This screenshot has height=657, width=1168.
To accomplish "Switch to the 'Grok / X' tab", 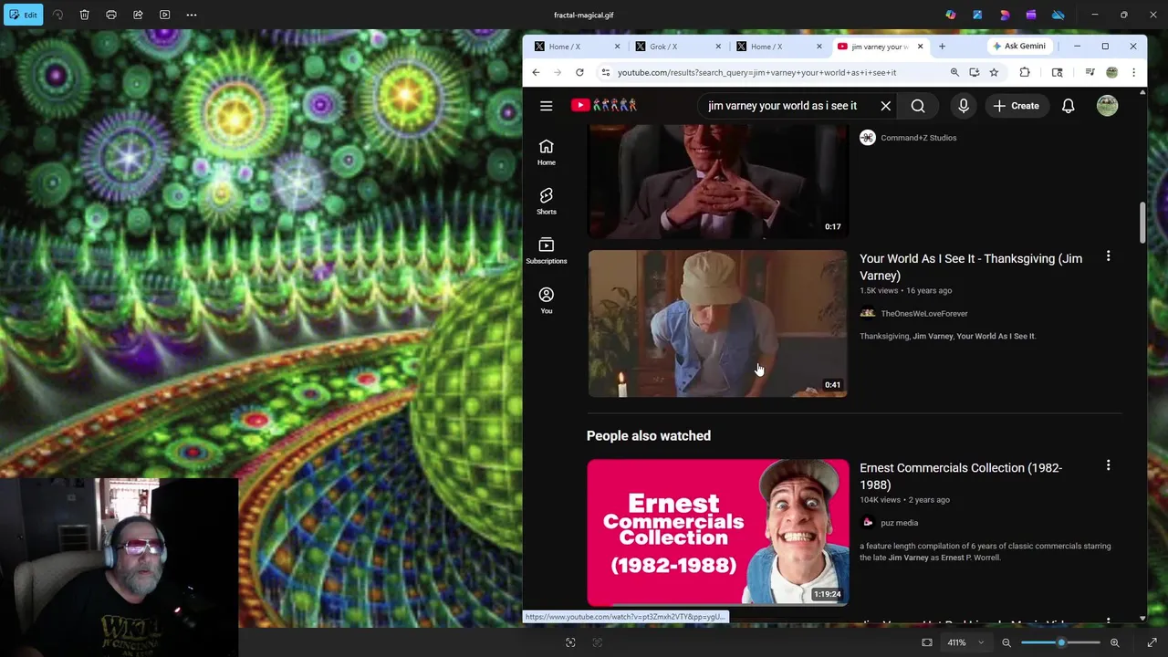I will [x=678, y=47].
